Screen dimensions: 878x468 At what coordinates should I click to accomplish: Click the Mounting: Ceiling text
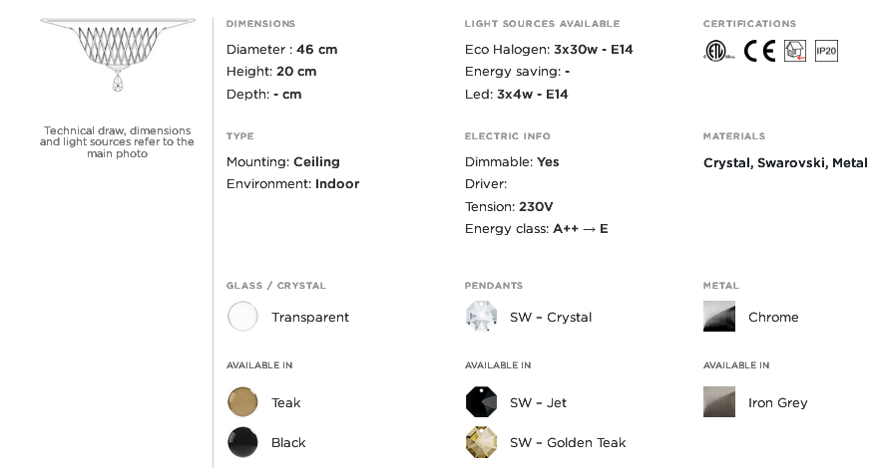pos(282,161)
